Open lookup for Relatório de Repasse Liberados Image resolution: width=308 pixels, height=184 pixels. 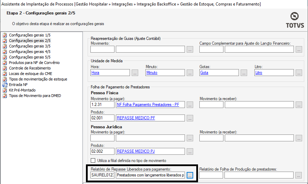[190, 175]
